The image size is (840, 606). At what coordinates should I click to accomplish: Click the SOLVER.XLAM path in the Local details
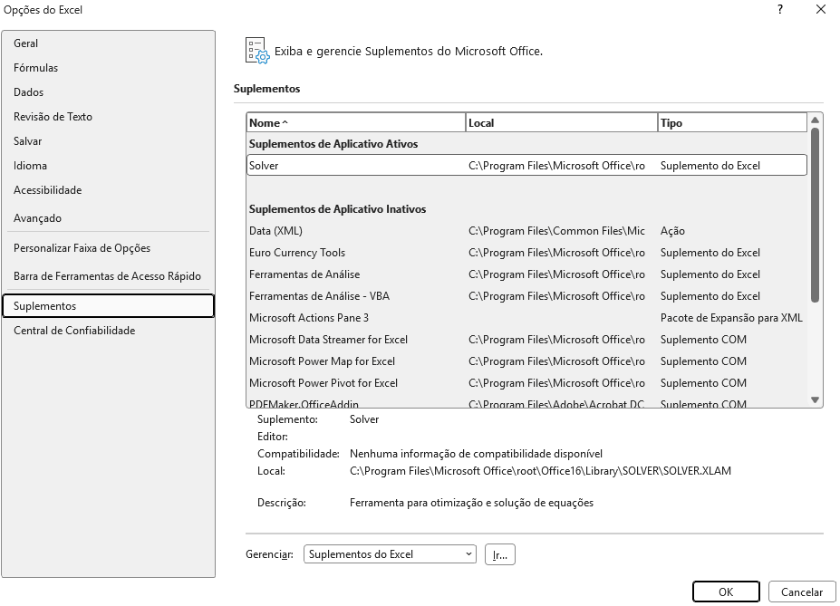pyautogui.click(x=540, y=471)
